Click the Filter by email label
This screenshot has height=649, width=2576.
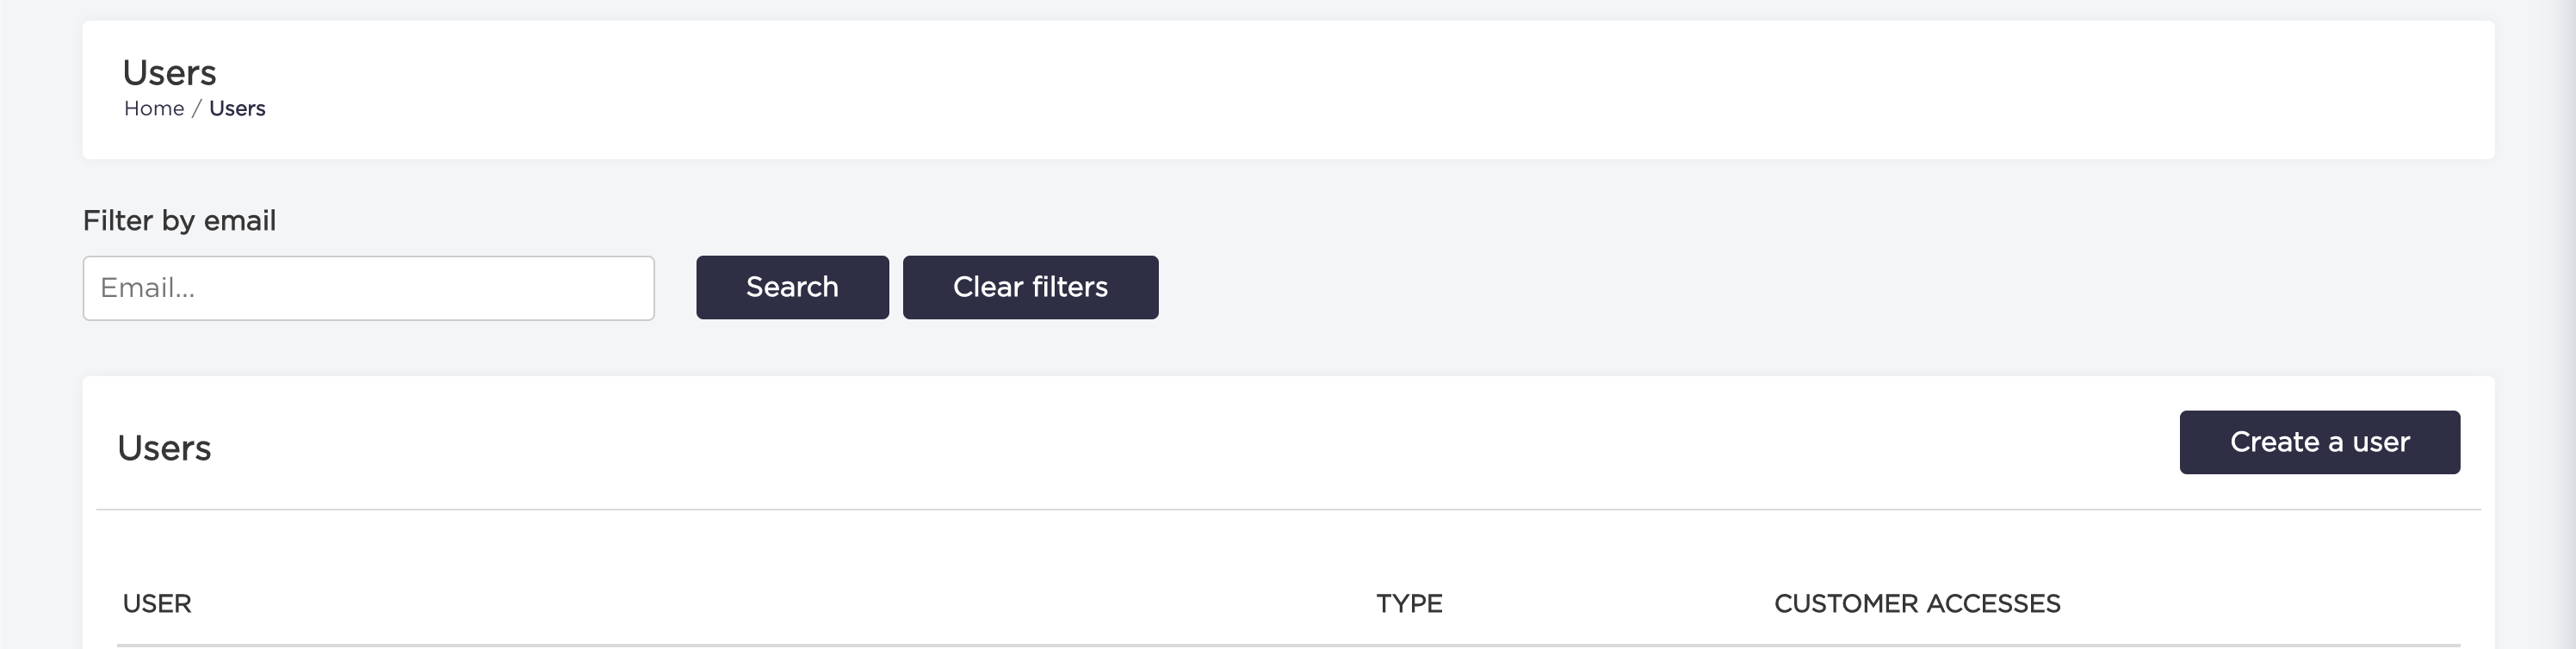pos(179,220)
